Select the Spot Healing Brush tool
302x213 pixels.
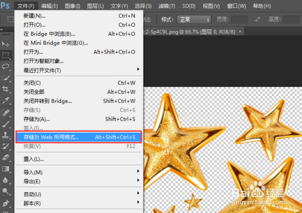(6, 113)
